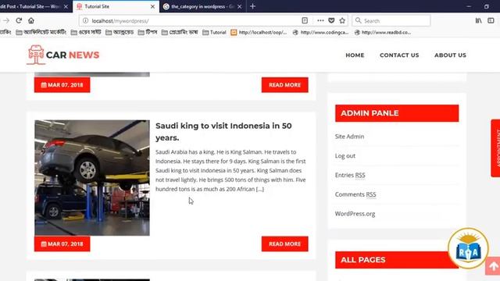The image size is (500, 281).
Task: Click the browser Search box
Action: click(391, 21)
